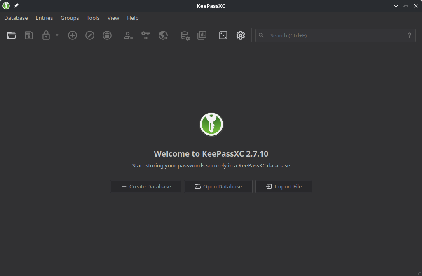Open the Groups menu
This screenshot has height=276, width=422.
pyautogui.click(x=70, y=18)
